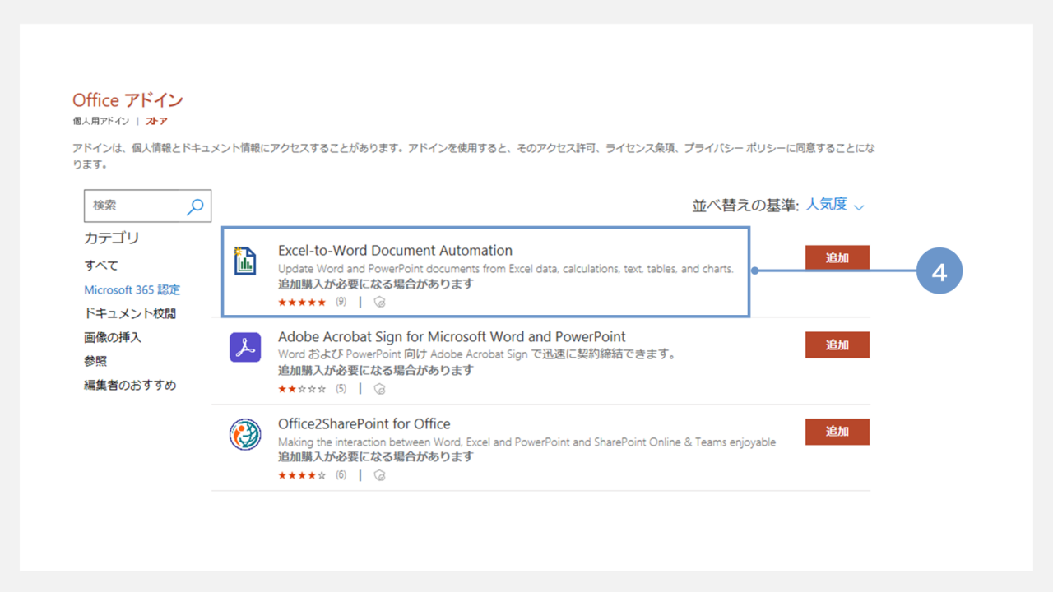Click the (6) review count
The image size is (1053, 592).
point(341,475)
